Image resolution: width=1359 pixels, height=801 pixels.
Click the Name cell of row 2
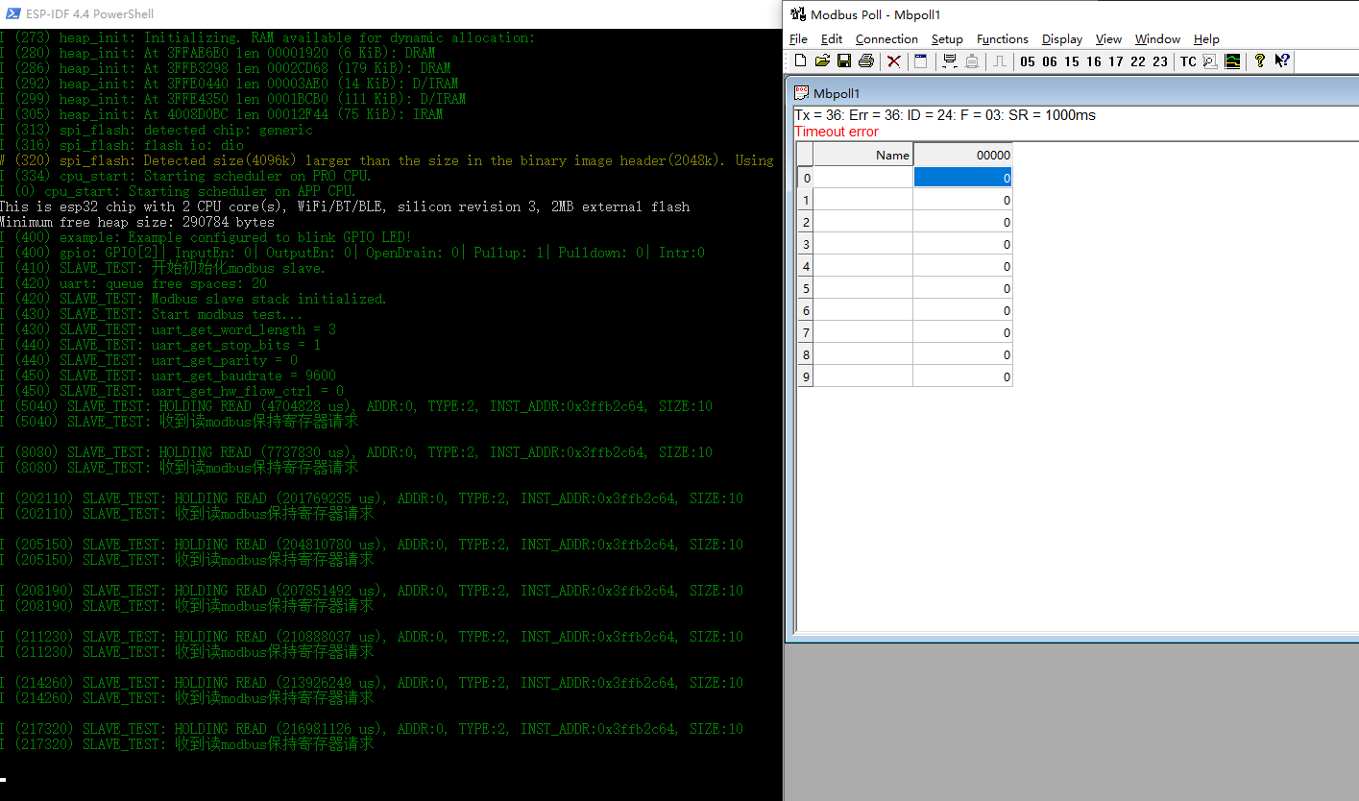862,222
